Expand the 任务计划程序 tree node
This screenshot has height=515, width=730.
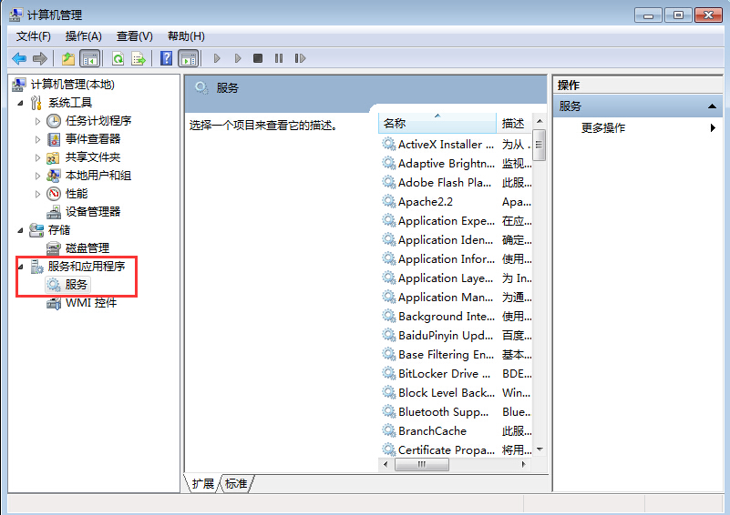click(37, 121)
